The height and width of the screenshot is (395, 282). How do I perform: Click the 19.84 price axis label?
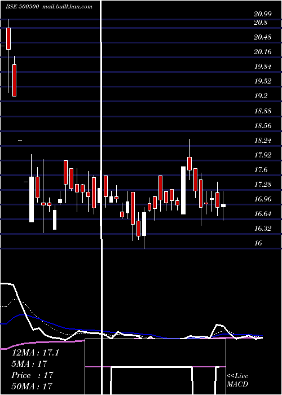coord(263,67)
